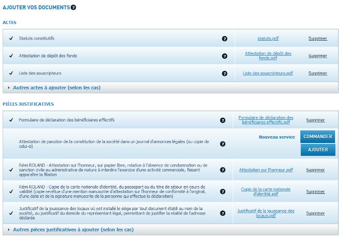
Task: Show help for Liste des souscripteurs
Action: pos(224,73)
